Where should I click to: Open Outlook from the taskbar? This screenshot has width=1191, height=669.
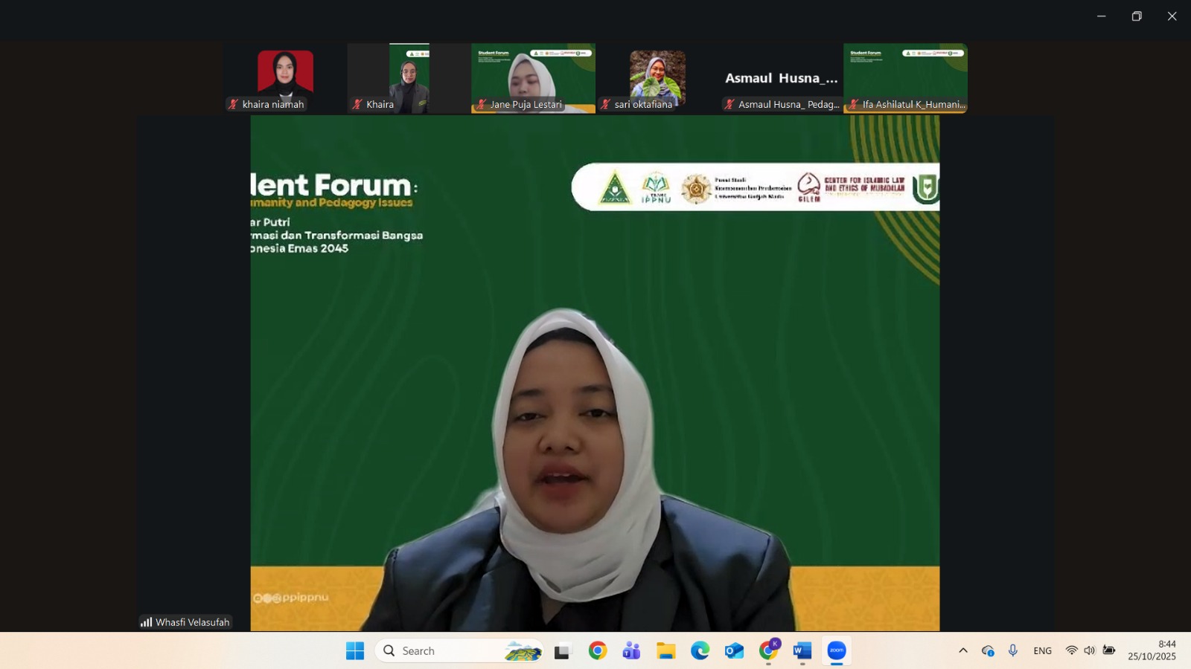pyautogui.click(x=734, y=651)
